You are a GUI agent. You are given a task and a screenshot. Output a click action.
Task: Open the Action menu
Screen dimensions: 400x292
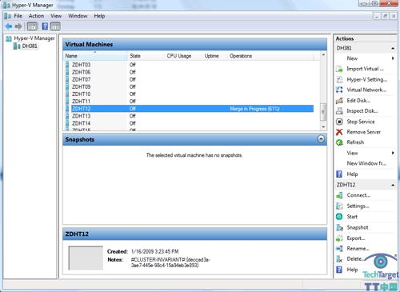[x=36, y=16]
